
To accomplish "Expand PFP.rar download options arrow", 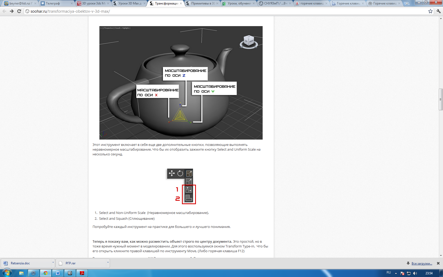I will [108, 263].
